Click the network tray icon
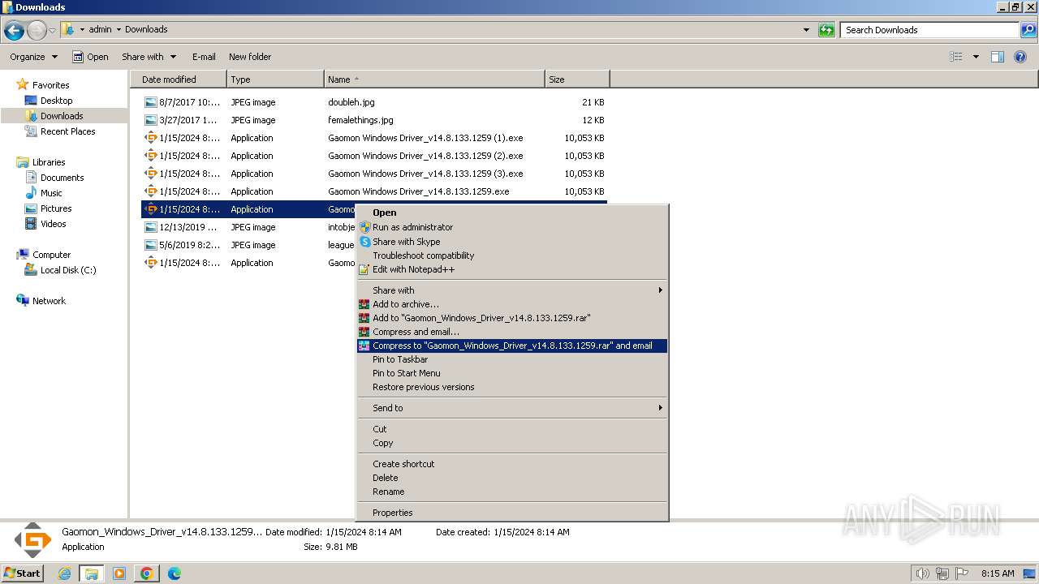The height and width of the screenshot is (584, 1039). [942, 573]
